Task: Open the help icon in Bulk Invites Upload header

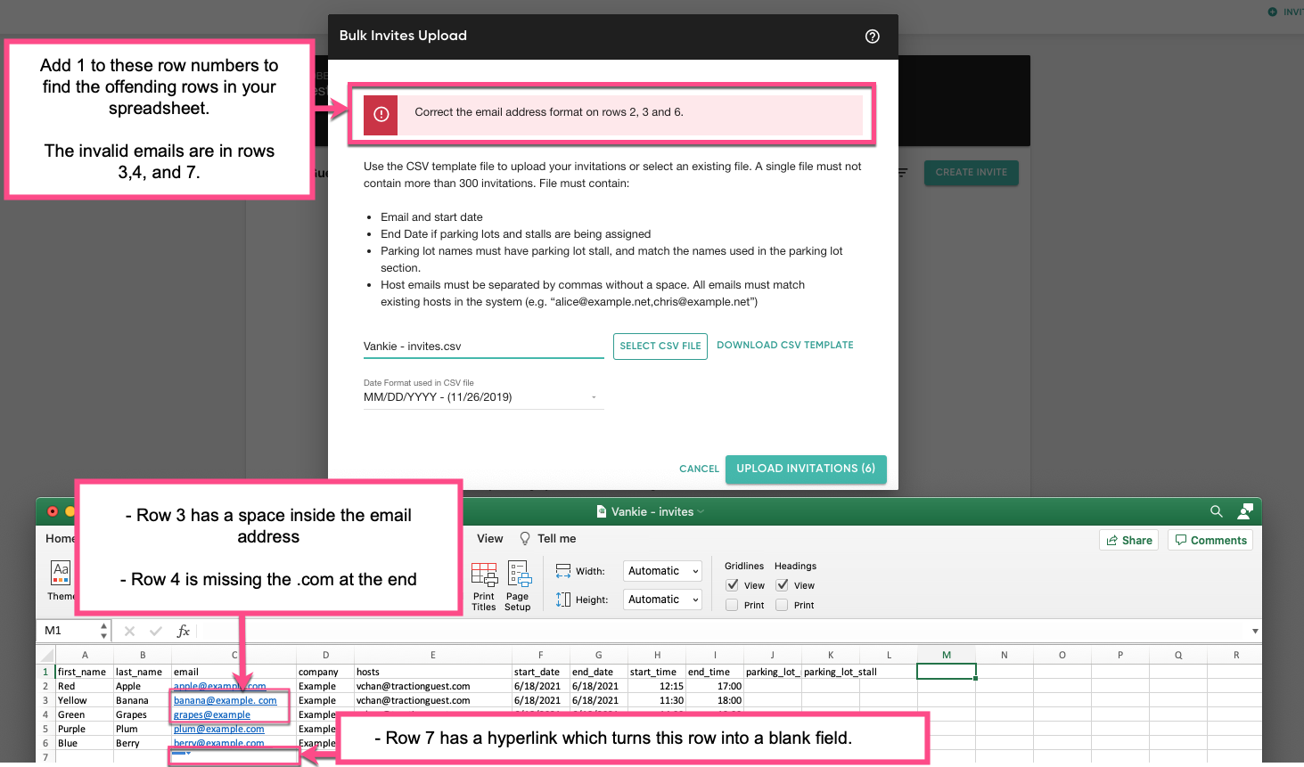Action: [873, 37]
